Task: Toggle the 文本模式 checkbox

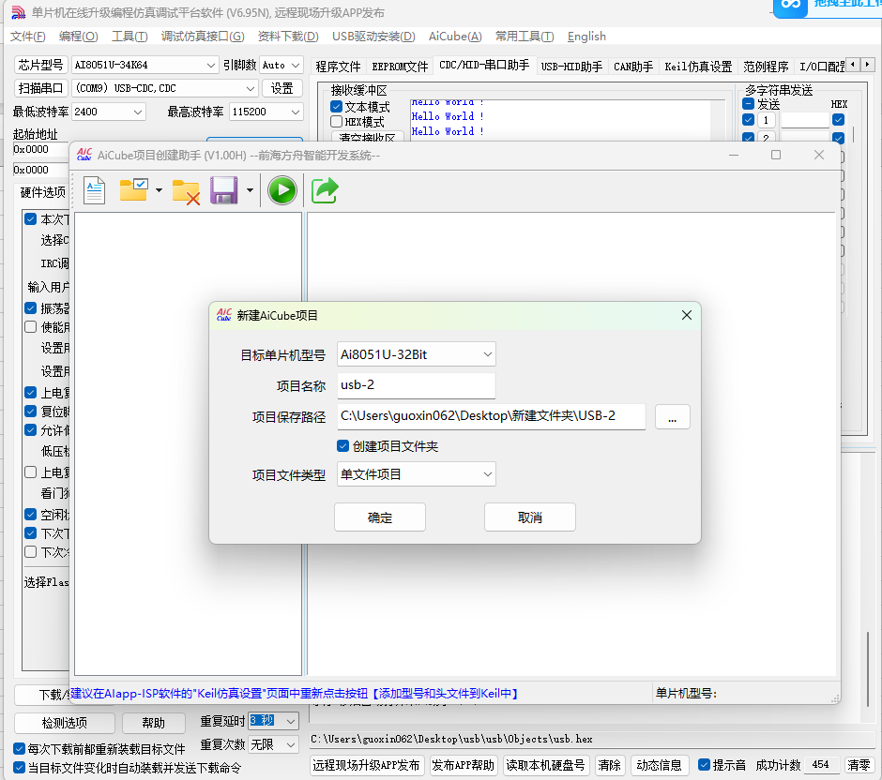Action: click(336, 106)
